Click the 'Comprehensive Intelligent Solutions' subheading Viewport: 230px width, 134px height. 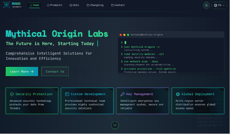pyautogui.click(x=49, y=56)
